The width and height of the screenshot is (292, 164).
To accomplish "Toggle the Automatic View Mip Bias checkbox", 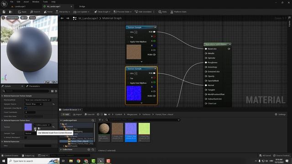I will [x=26, y=108].
